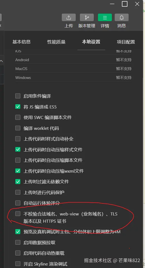The width and height of the screenshot is (145, 268).
Task: Open 版本管理 version control icon
Action: (87, 18)
